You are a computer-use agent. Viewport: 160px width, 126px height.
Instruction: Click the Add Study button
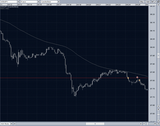5,124
